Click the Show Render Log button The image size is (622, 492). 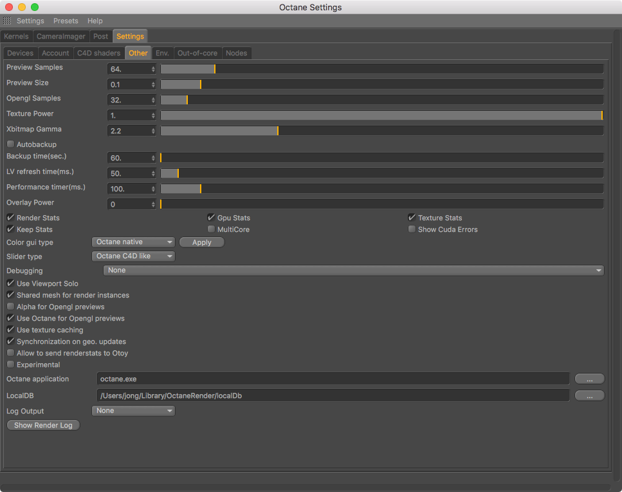pos(43,425)
